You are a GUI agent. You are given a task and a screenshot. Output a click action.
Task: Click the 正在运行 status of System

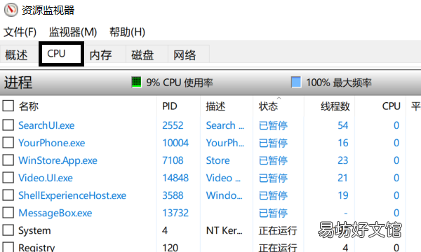click(x=278, y=230)
